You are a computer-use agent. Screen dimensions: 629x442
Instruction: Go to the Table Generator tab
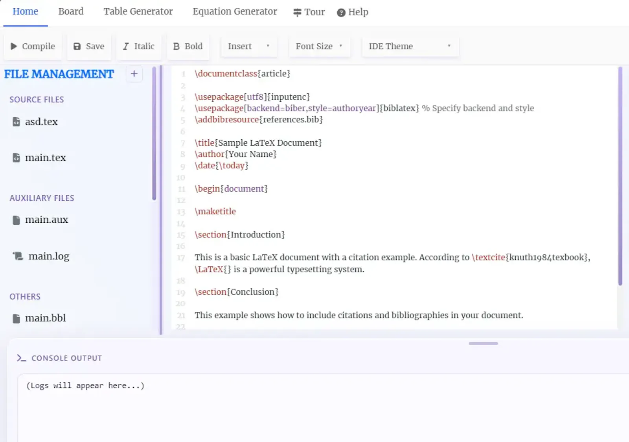click(x=138, y=12)
